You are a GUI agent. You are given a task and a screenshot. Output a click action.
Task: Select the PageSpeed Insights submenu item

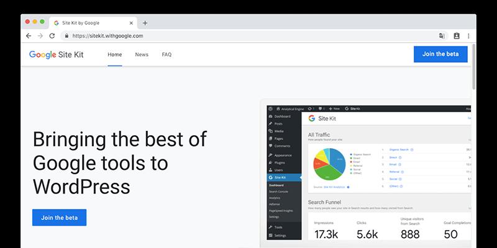pyautogui.click(x=281, y=211)
